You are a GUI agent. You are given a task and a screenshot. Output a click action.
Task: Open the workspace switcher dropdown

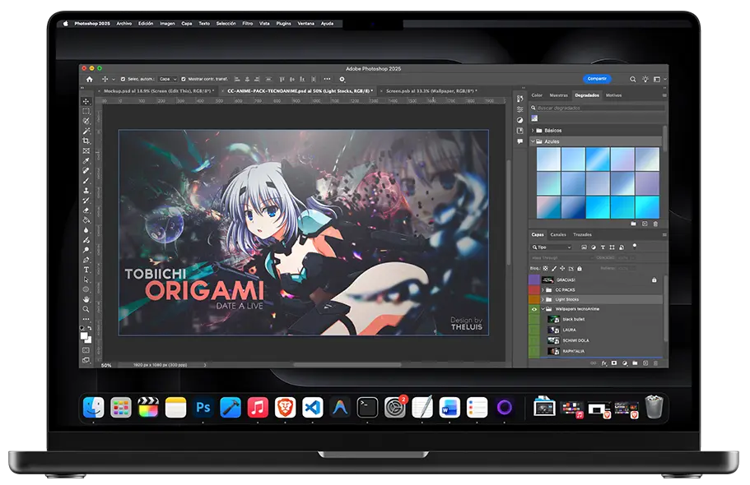pyautogui.click(x=659, y=79)
